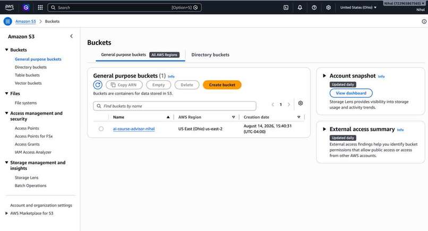Open the ai-course-advisor-nihal bucket link

coord(134,129)
